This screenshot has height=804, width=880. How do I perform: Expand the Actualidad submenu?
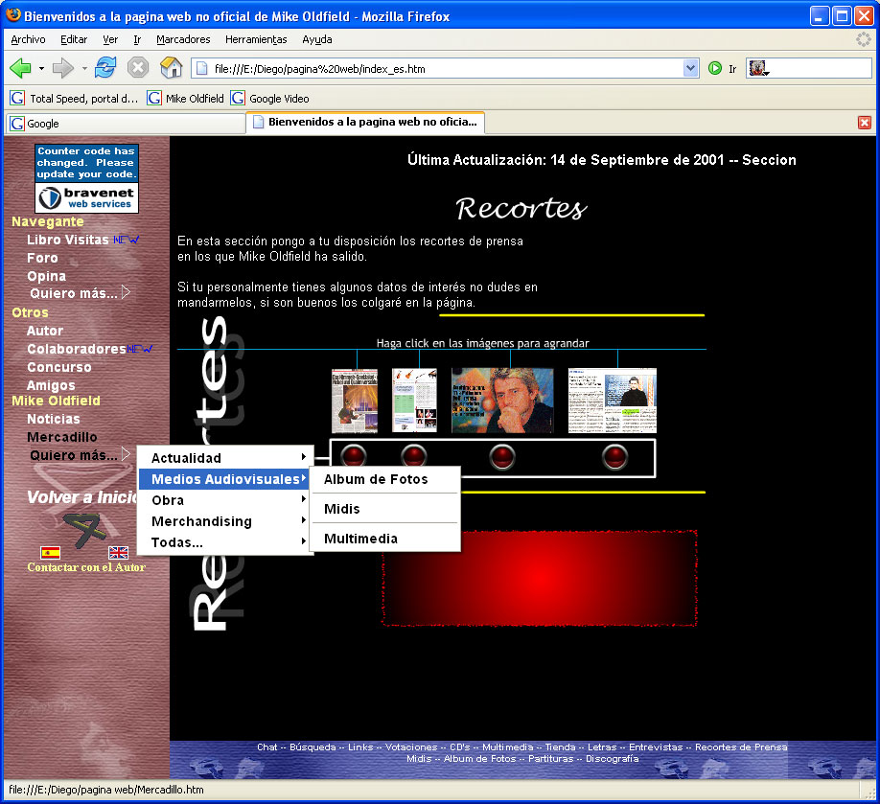225,458
